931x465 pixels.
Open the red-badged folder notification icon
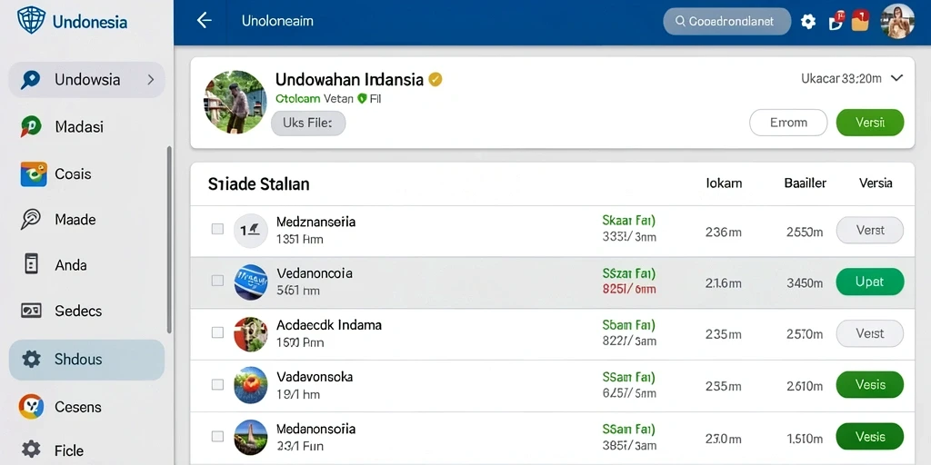point(860,21)
